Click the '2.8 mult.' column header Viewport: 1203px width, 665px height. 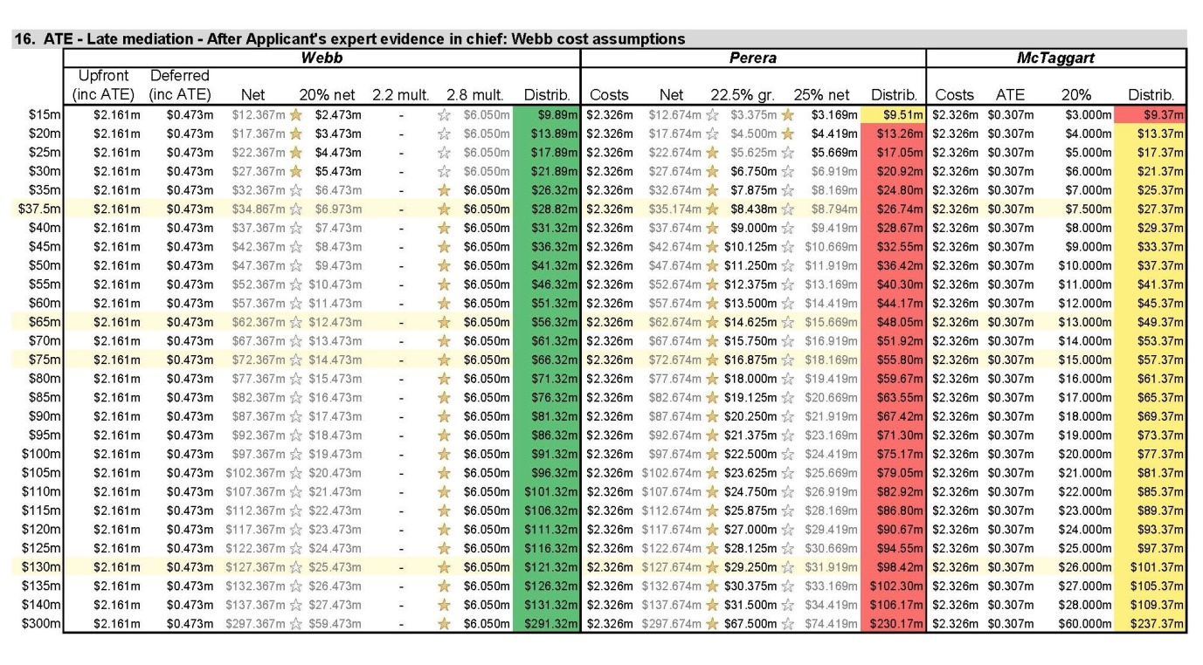point(475,94)
